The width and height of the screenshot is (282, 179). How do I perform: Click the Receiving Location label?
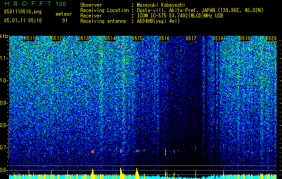click(104, 10)
